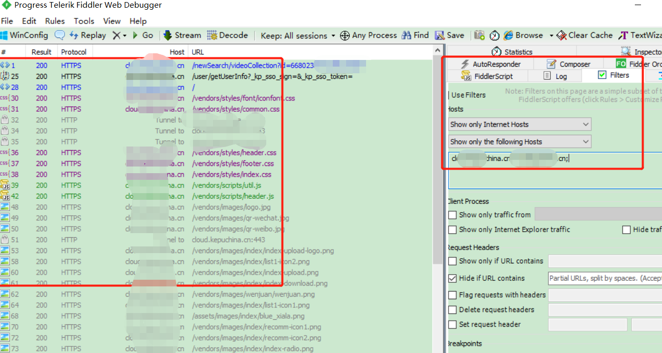662x353 pixels.
Task: Open the process combo box for traffic
Action: [598, 215]
